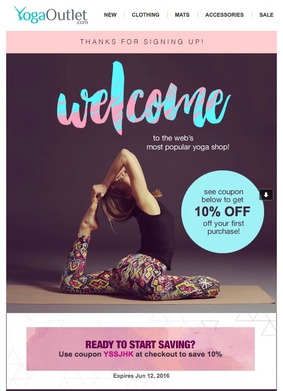The height and width of the screenshot is (391, 283).
Task: Click the 'off your first purchase' text
Action: tap(224, 227)
